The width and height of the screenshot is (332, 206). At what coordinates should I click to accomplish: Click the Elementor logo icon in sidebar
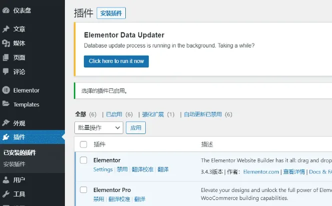(6, 90)
